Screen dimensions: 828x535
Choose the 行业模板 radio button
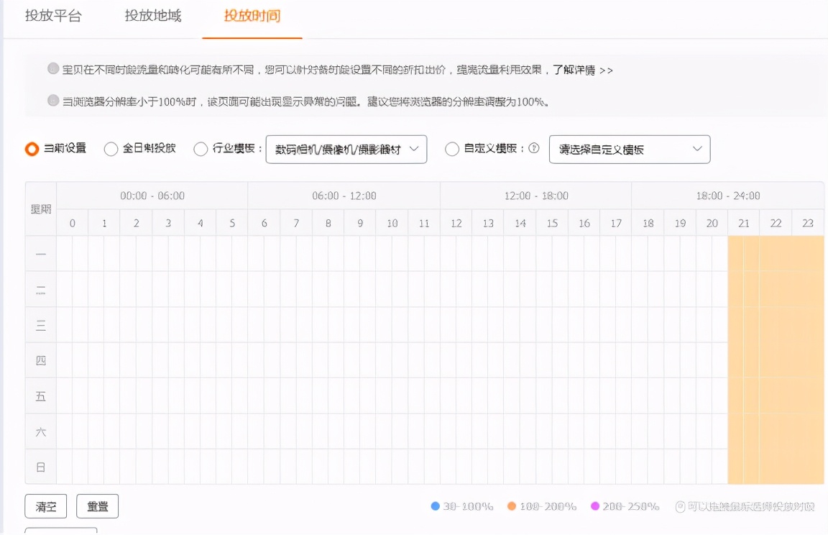tap(201, 149)
